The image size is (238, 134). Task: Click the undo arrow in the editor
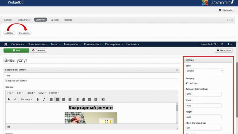pos(9,99)
